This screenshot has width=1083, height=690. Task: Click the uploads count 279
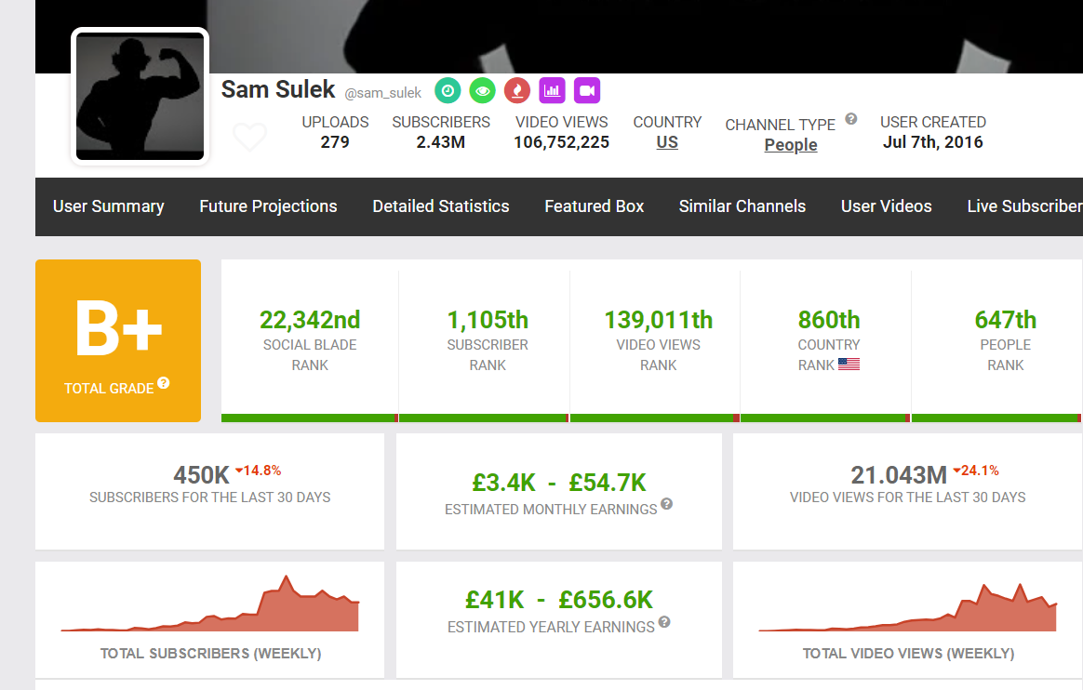point(335,142)
